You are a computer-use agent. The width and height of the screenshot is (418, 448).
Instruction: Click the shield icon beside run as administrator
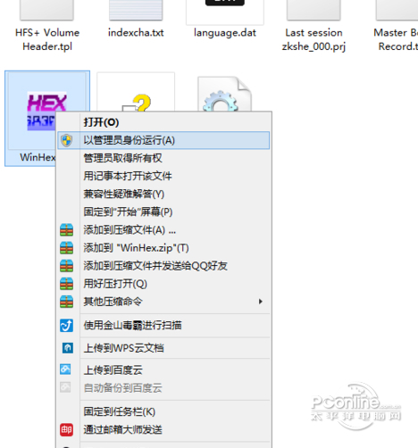(x=67, y=140)
